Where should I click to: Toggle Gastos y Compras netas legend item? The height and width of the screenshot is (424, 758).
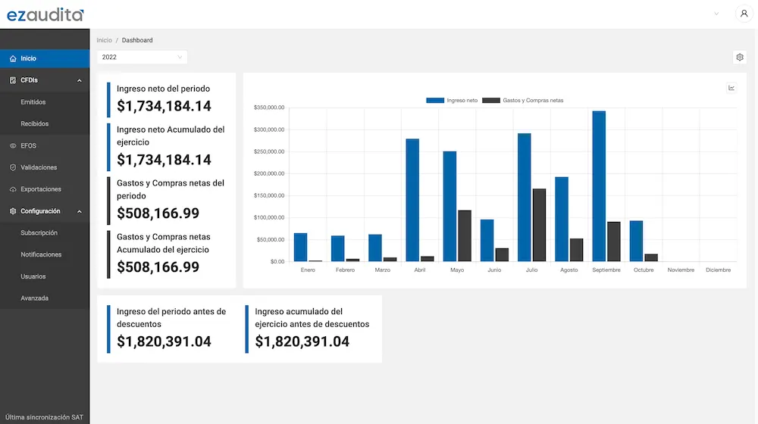point(523,100)
